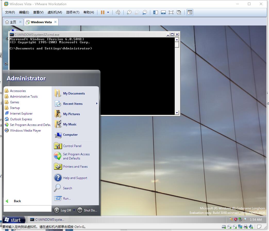Open the 查看(V) menu
Viewport: 269px width, 231px height.
point(38,12)
